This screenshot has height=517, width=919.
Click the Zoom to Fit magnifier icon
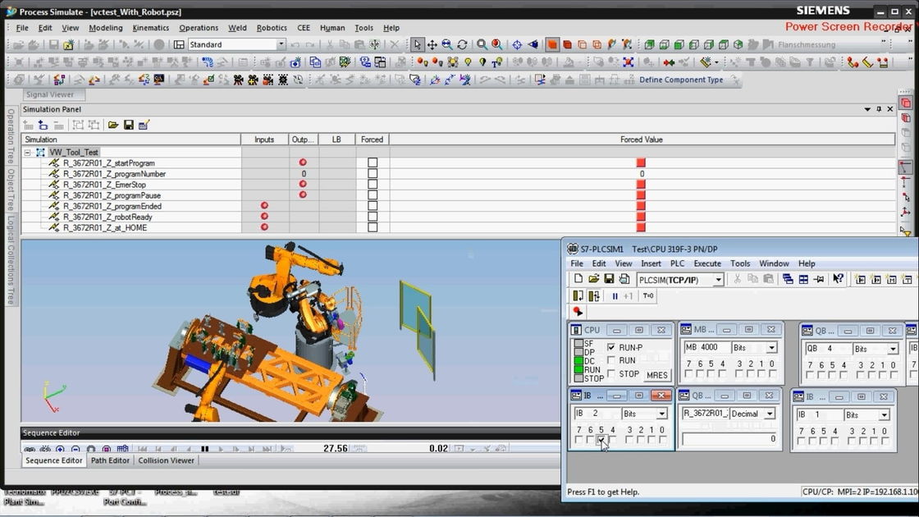(482, 44)
